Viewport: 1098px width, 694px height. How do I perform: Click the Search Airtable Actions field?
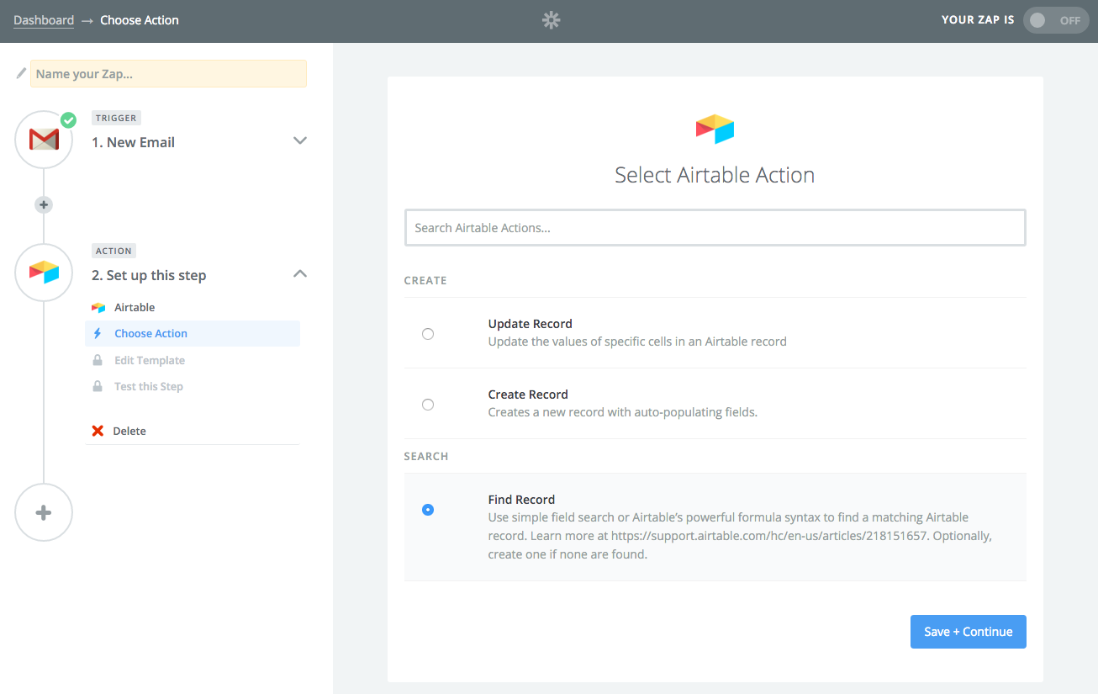(715, 228)
